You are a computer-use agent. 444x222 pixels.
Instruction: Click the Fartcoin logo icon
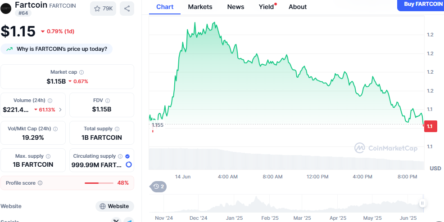click(6, 9)
